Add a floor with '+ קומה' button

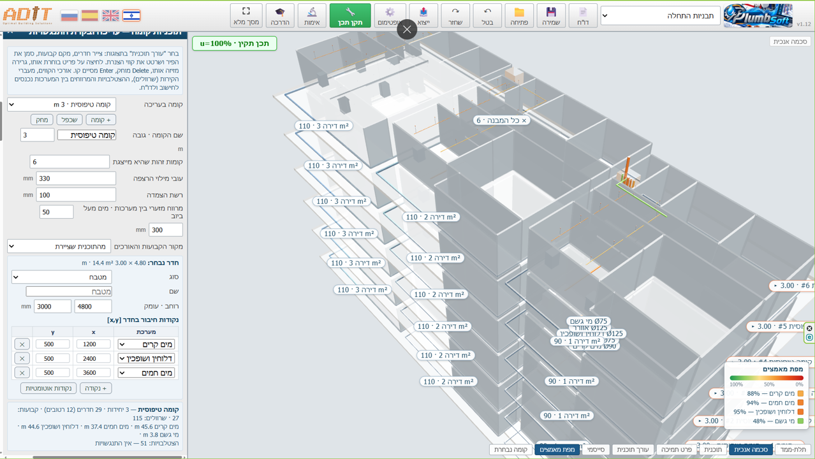pos(101,120)
